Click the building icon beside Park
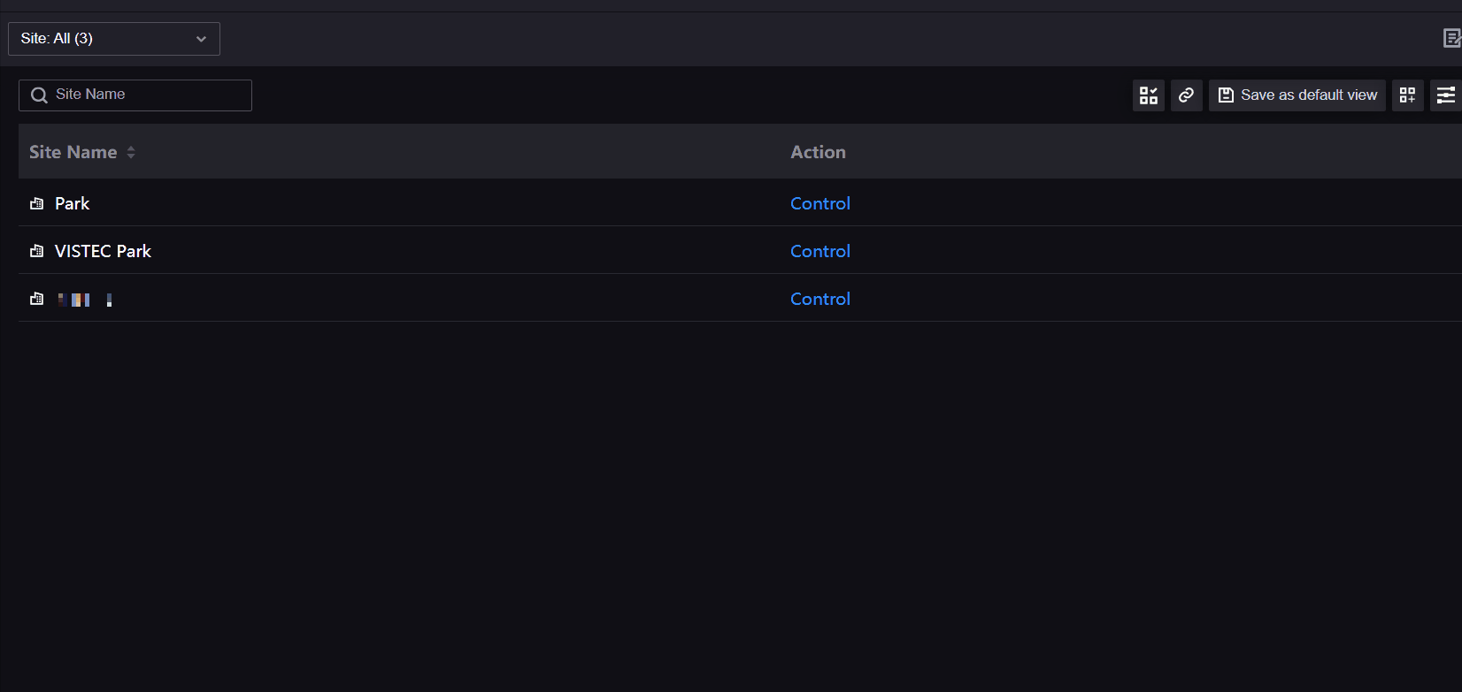 [36, 204]
